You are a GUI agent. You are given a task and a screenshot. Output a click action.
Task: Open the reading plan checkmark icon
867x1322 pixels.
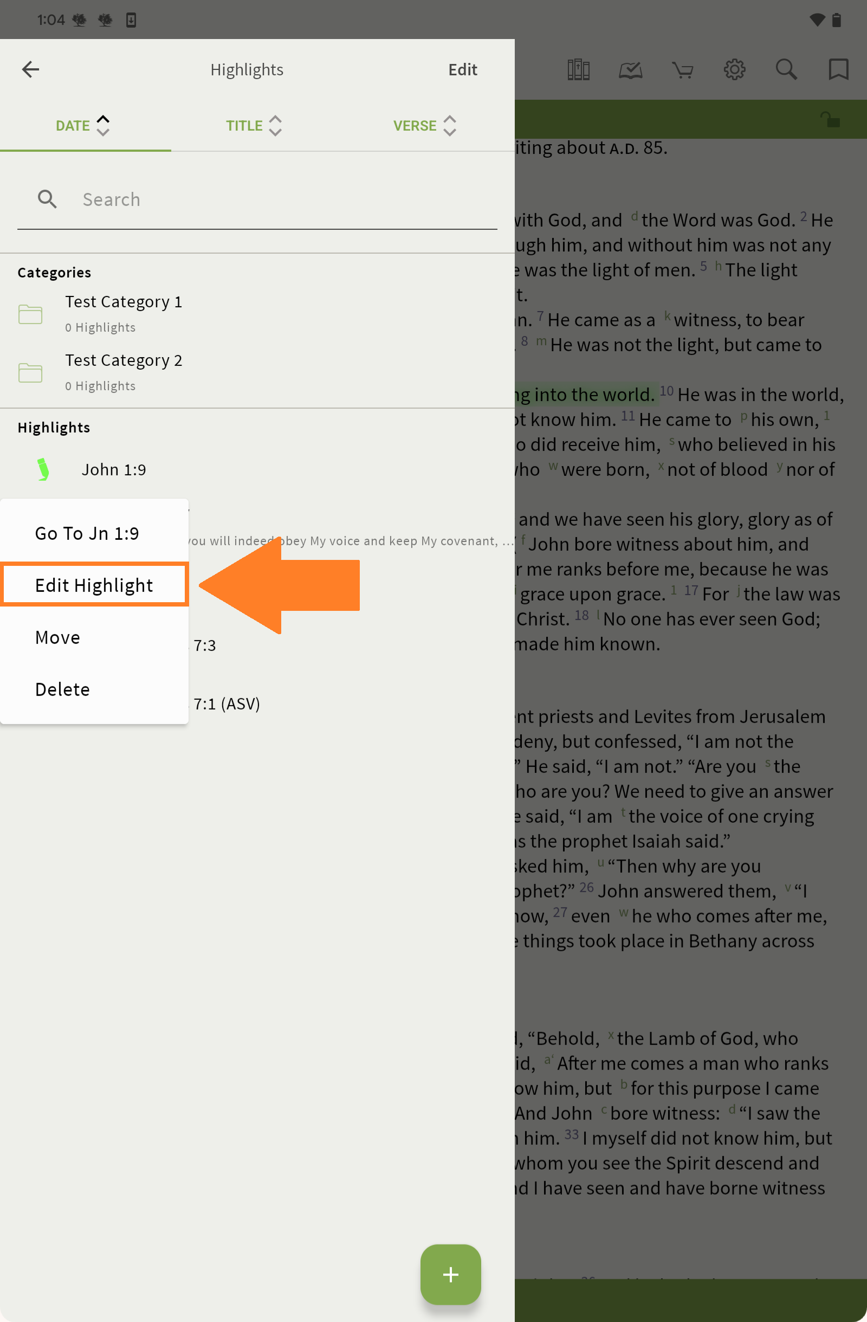[x=630, y=69]
